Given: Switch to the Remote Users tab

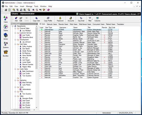Looking at the screenshot, I should (x=63, y=24).
